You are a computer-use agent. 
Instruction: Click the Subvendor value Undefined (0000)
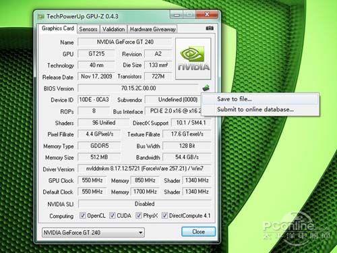coord(173,99)
